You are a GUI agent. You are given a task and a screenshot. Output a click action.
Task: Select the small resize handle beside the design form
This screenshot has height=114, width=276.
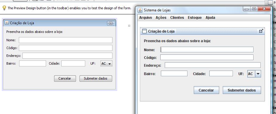(x=129, y=26)
